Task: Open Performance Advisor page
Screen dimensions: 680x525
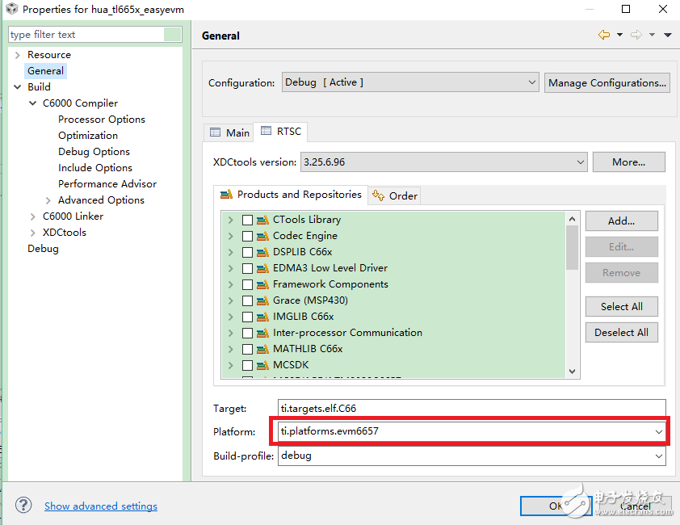Action: point(107,184)
